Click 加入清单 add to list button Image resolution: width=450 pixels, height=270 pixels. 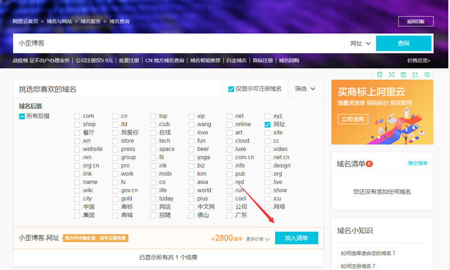point(296,238)
